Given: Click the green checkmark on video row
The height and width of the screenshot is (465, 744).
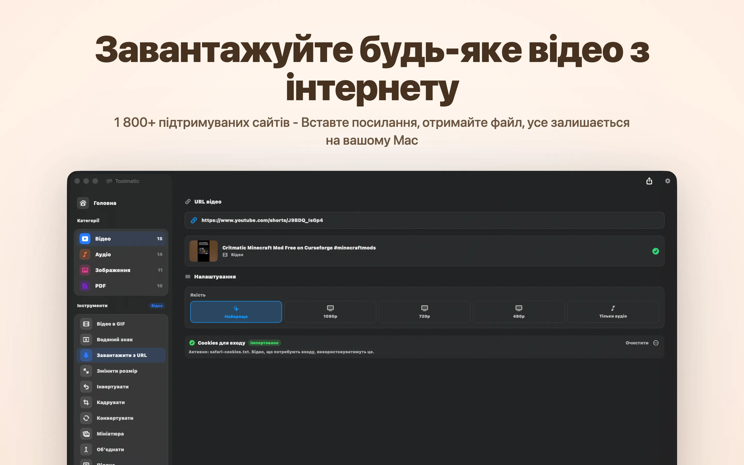Looking at the screenshot, I should [x=655, y=251].
